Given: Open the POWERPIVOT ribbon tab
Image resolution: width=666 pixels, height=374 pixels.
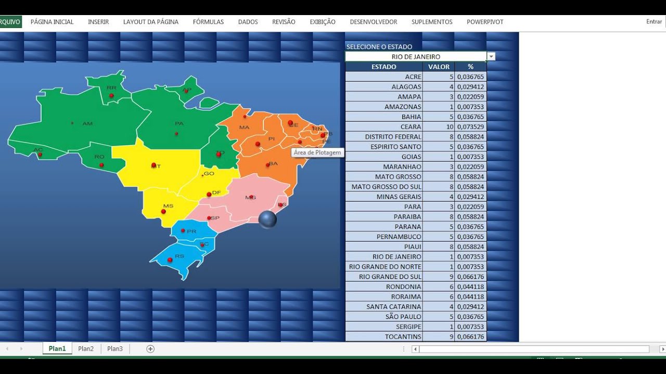Looking at the screenshot, I should point(485,22).
